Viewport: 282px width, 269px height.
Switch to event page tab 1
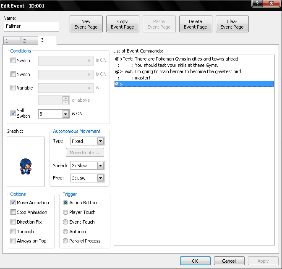pos(12,41)
